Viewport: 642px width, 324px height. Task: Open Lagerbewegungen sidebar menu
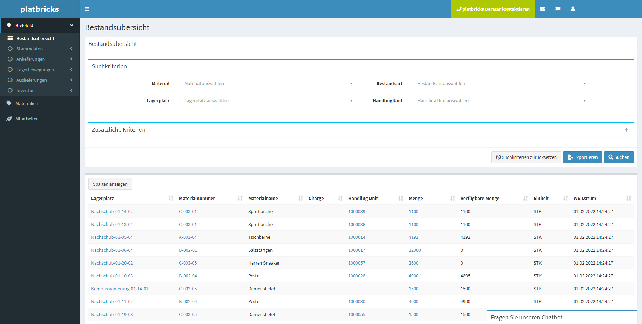(35, 70)
